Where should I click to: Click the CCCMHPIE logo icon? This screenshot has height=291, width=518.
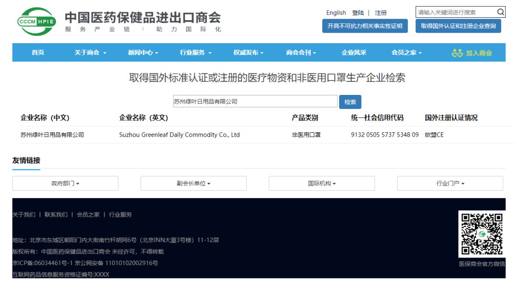click(x=36, y=21)
